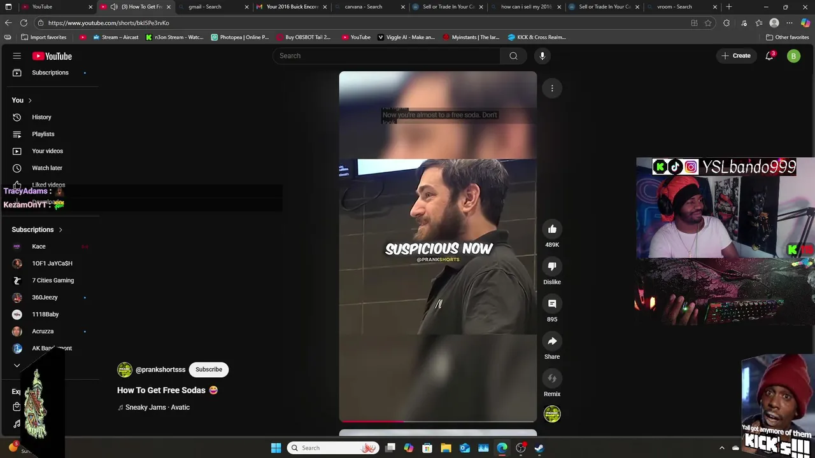Open YouTube notifications bell
This screenshot has width=815, height=458.
769,56
